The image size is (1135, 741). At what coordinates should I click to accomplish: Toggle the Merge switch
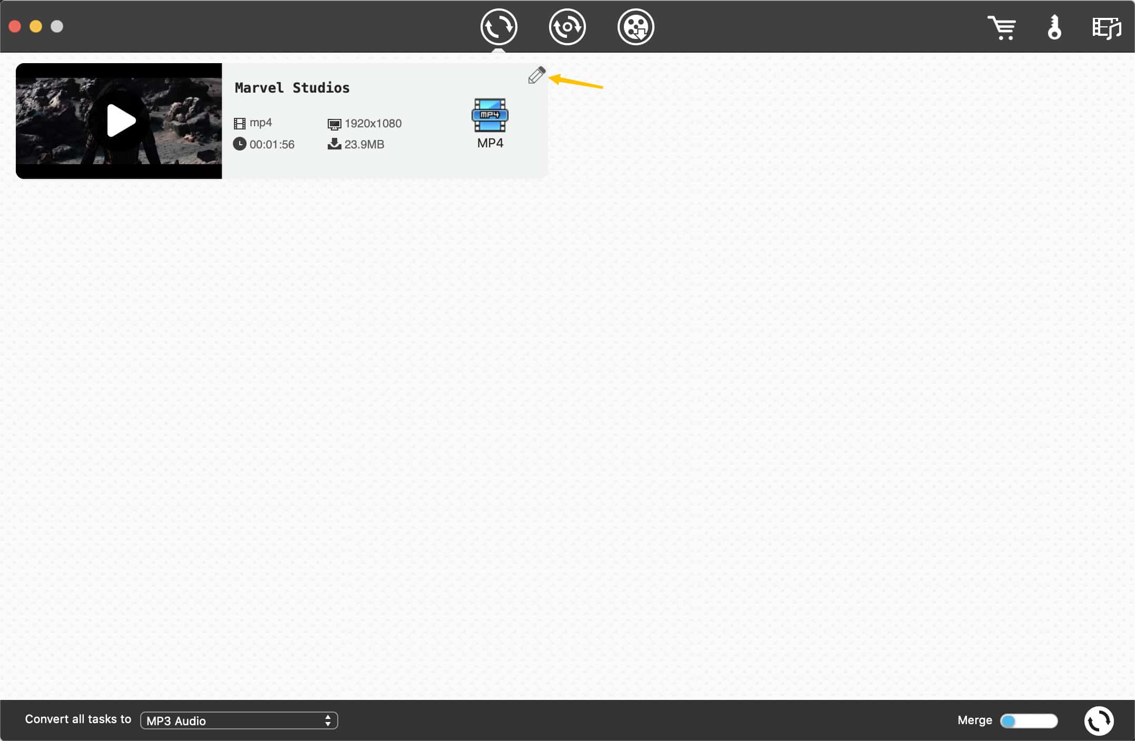(1028, 720)
